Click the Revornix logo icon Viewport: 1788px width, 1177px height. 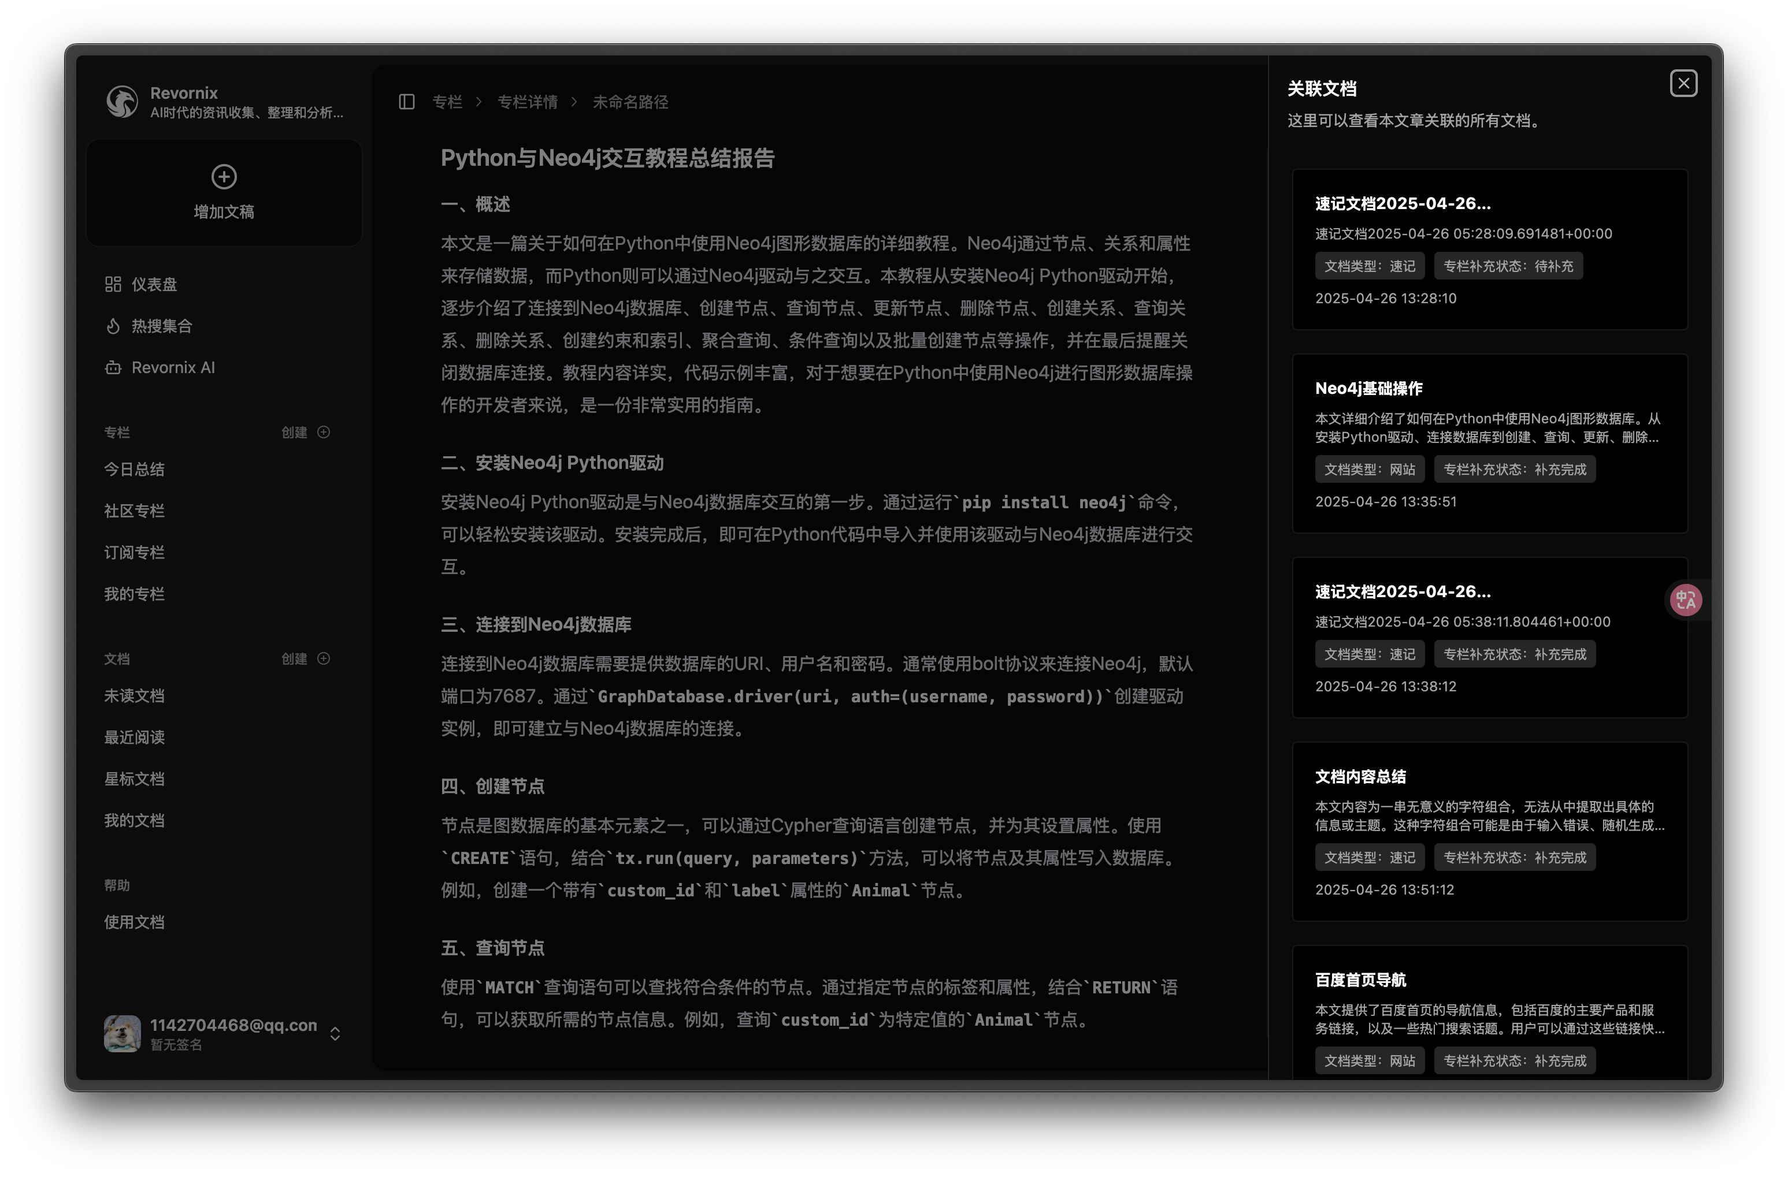click(x=122, y=101)
